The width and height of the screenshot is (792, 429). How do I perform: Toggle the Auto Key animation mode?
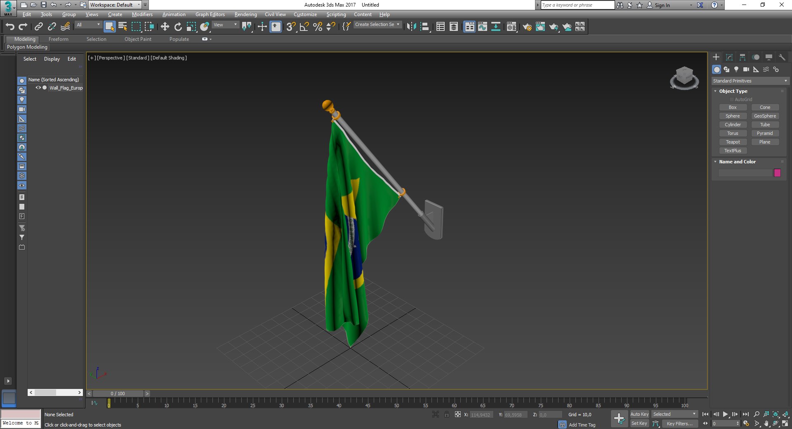pos(639,414)
